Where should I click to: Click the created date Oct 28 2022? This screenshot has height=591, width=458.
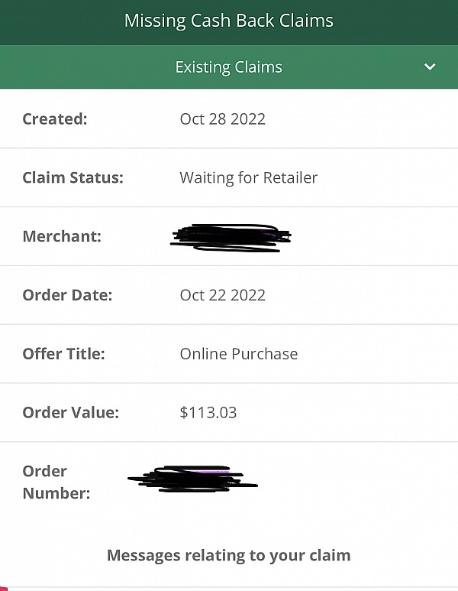pyautogui.click(x=222, y=119)
